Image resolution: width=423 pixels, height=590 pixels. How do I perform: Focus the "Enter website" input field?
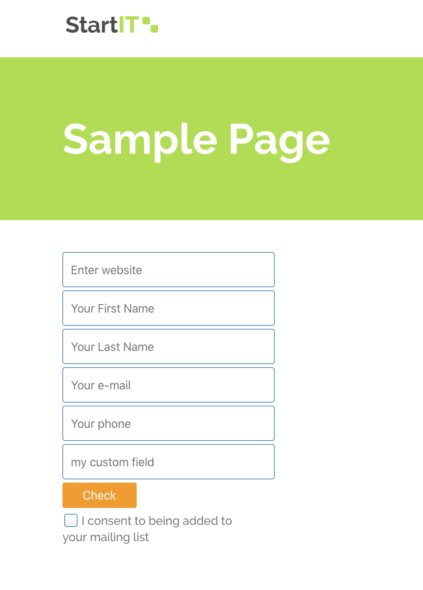[x=168, y=270]
